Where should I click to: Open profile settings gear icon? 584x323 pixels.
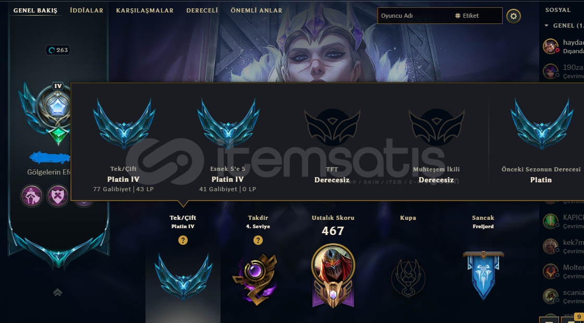click(x=514, y=16)
